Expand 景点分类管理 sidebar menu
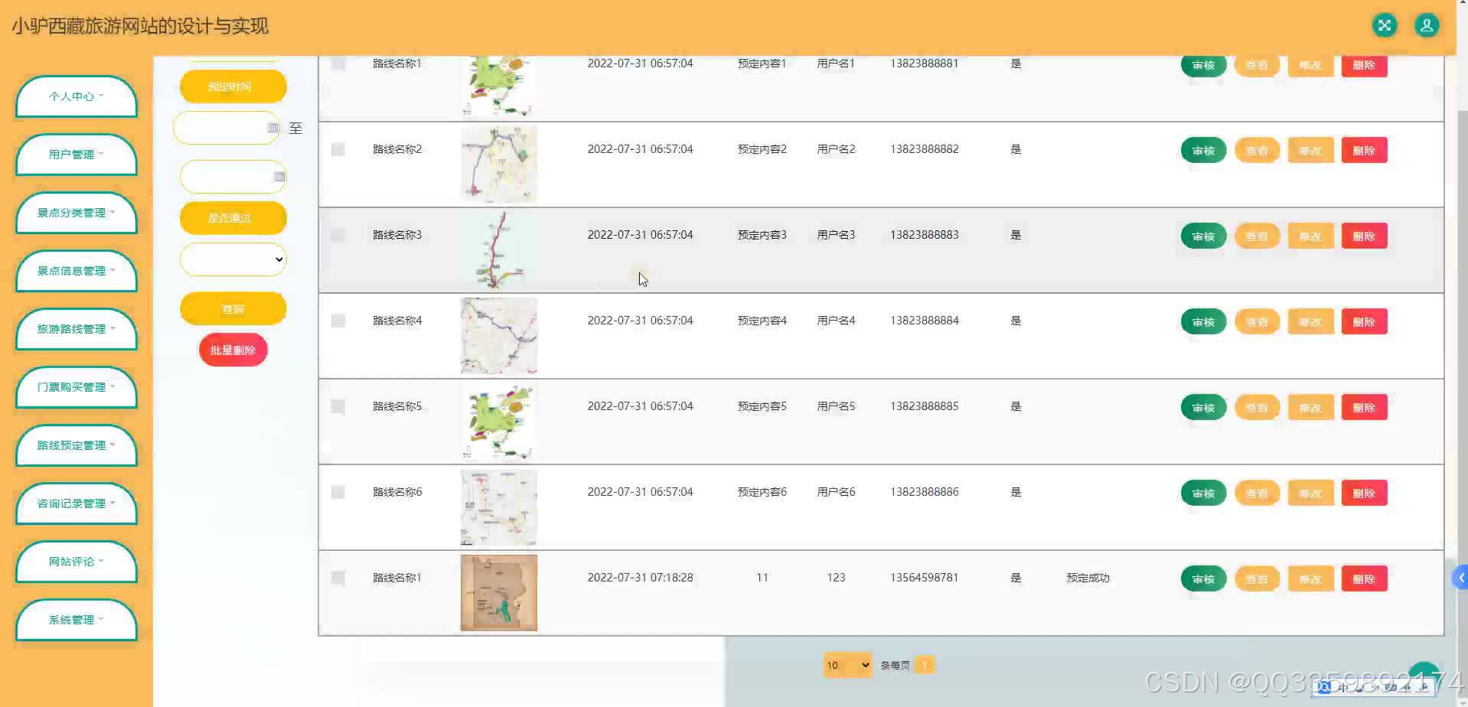 [77, 213]
